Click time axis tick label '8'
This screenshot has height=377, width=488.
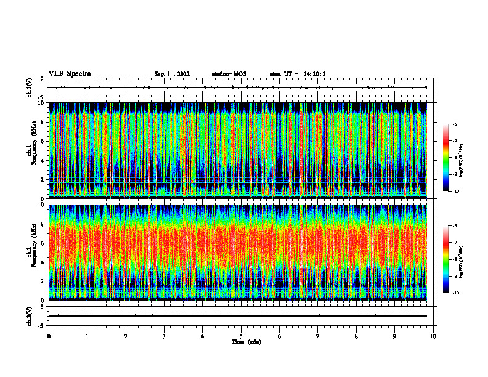coord(356,336)
